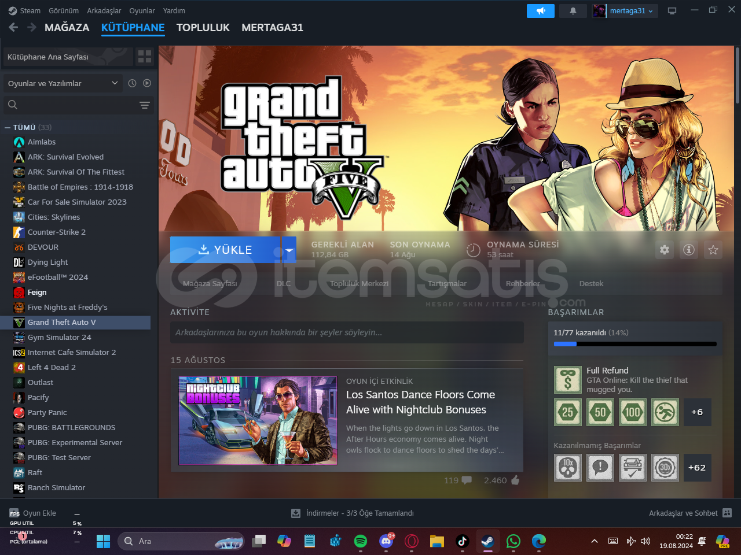Click the downloads status icon
Viewport: 741px width, 555px height.
tap(296, 513)
